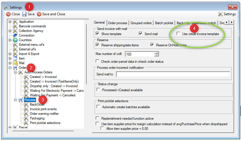The height and width of the screenshot is (141, 241).
Task: Click the Save and Close red icon
Action: pyautogui.click(x=39, y=14)
